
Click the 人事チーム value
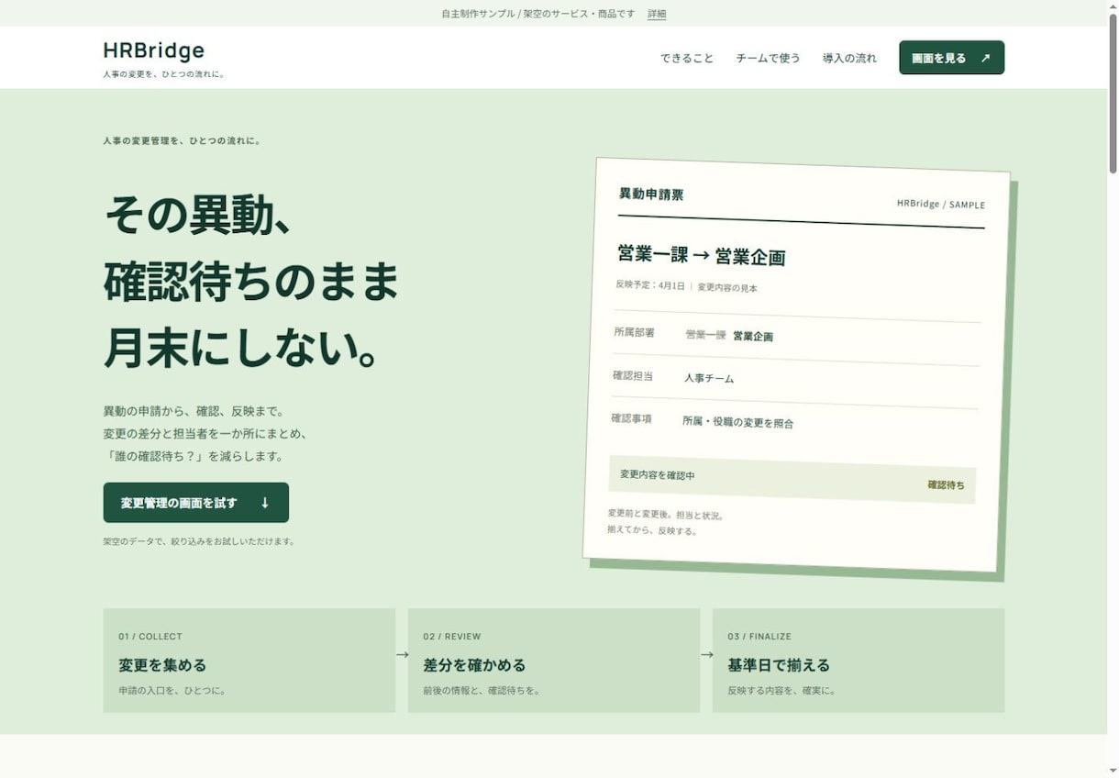click(x=709, y=378)
